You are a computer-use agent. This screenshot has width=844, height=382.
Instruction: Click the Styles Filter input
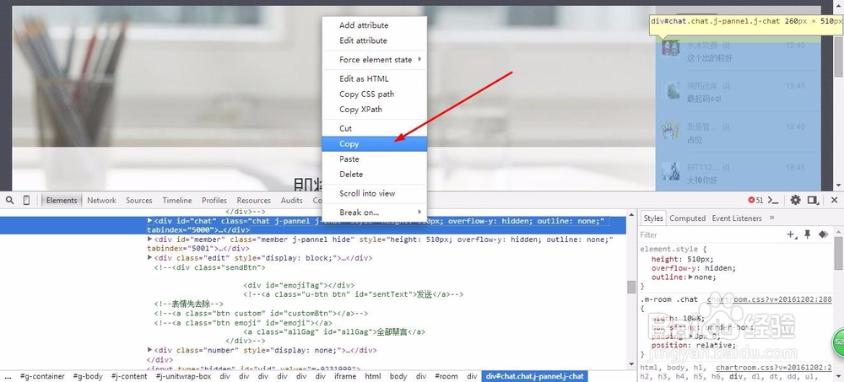(x=711, y=234)
